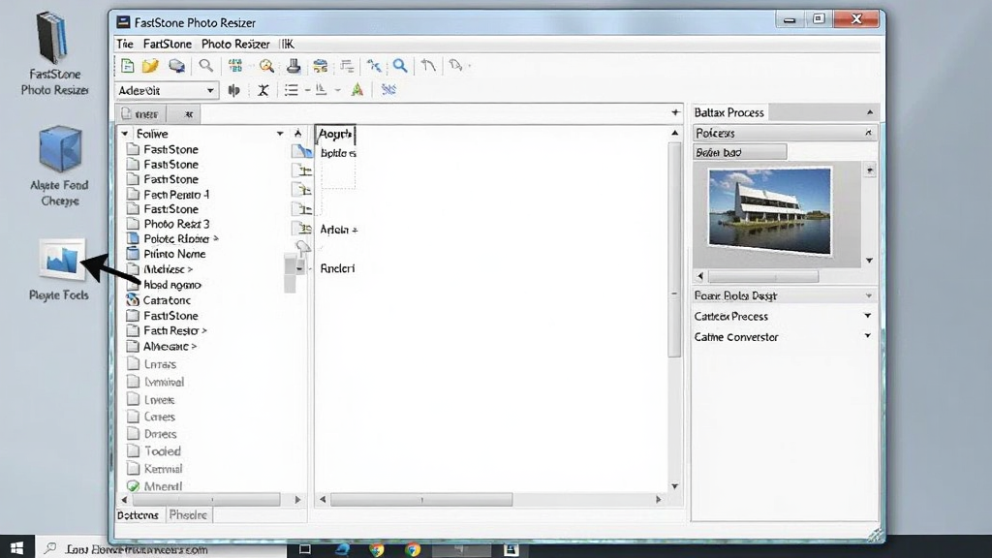The image size is (992, 558).
Task: Open Edge from the taskbar
Action: (x=342, y=549)
